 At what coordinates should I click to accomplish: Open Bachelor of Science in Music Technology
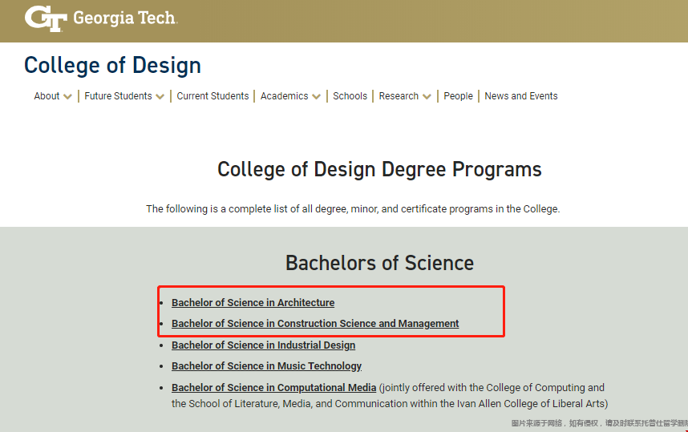point(266,366)
